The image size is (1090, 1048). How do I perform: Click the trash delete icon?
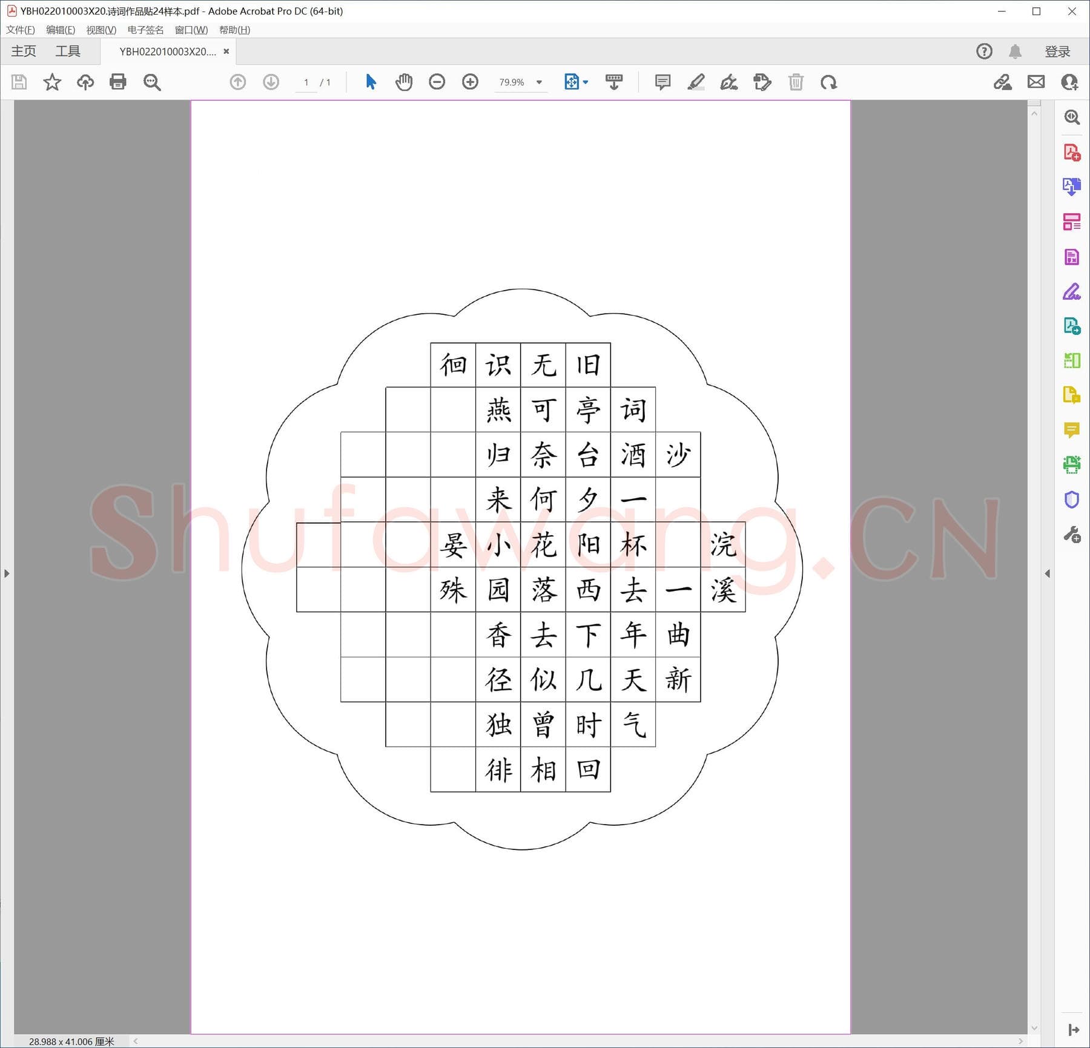click(796, 82)
